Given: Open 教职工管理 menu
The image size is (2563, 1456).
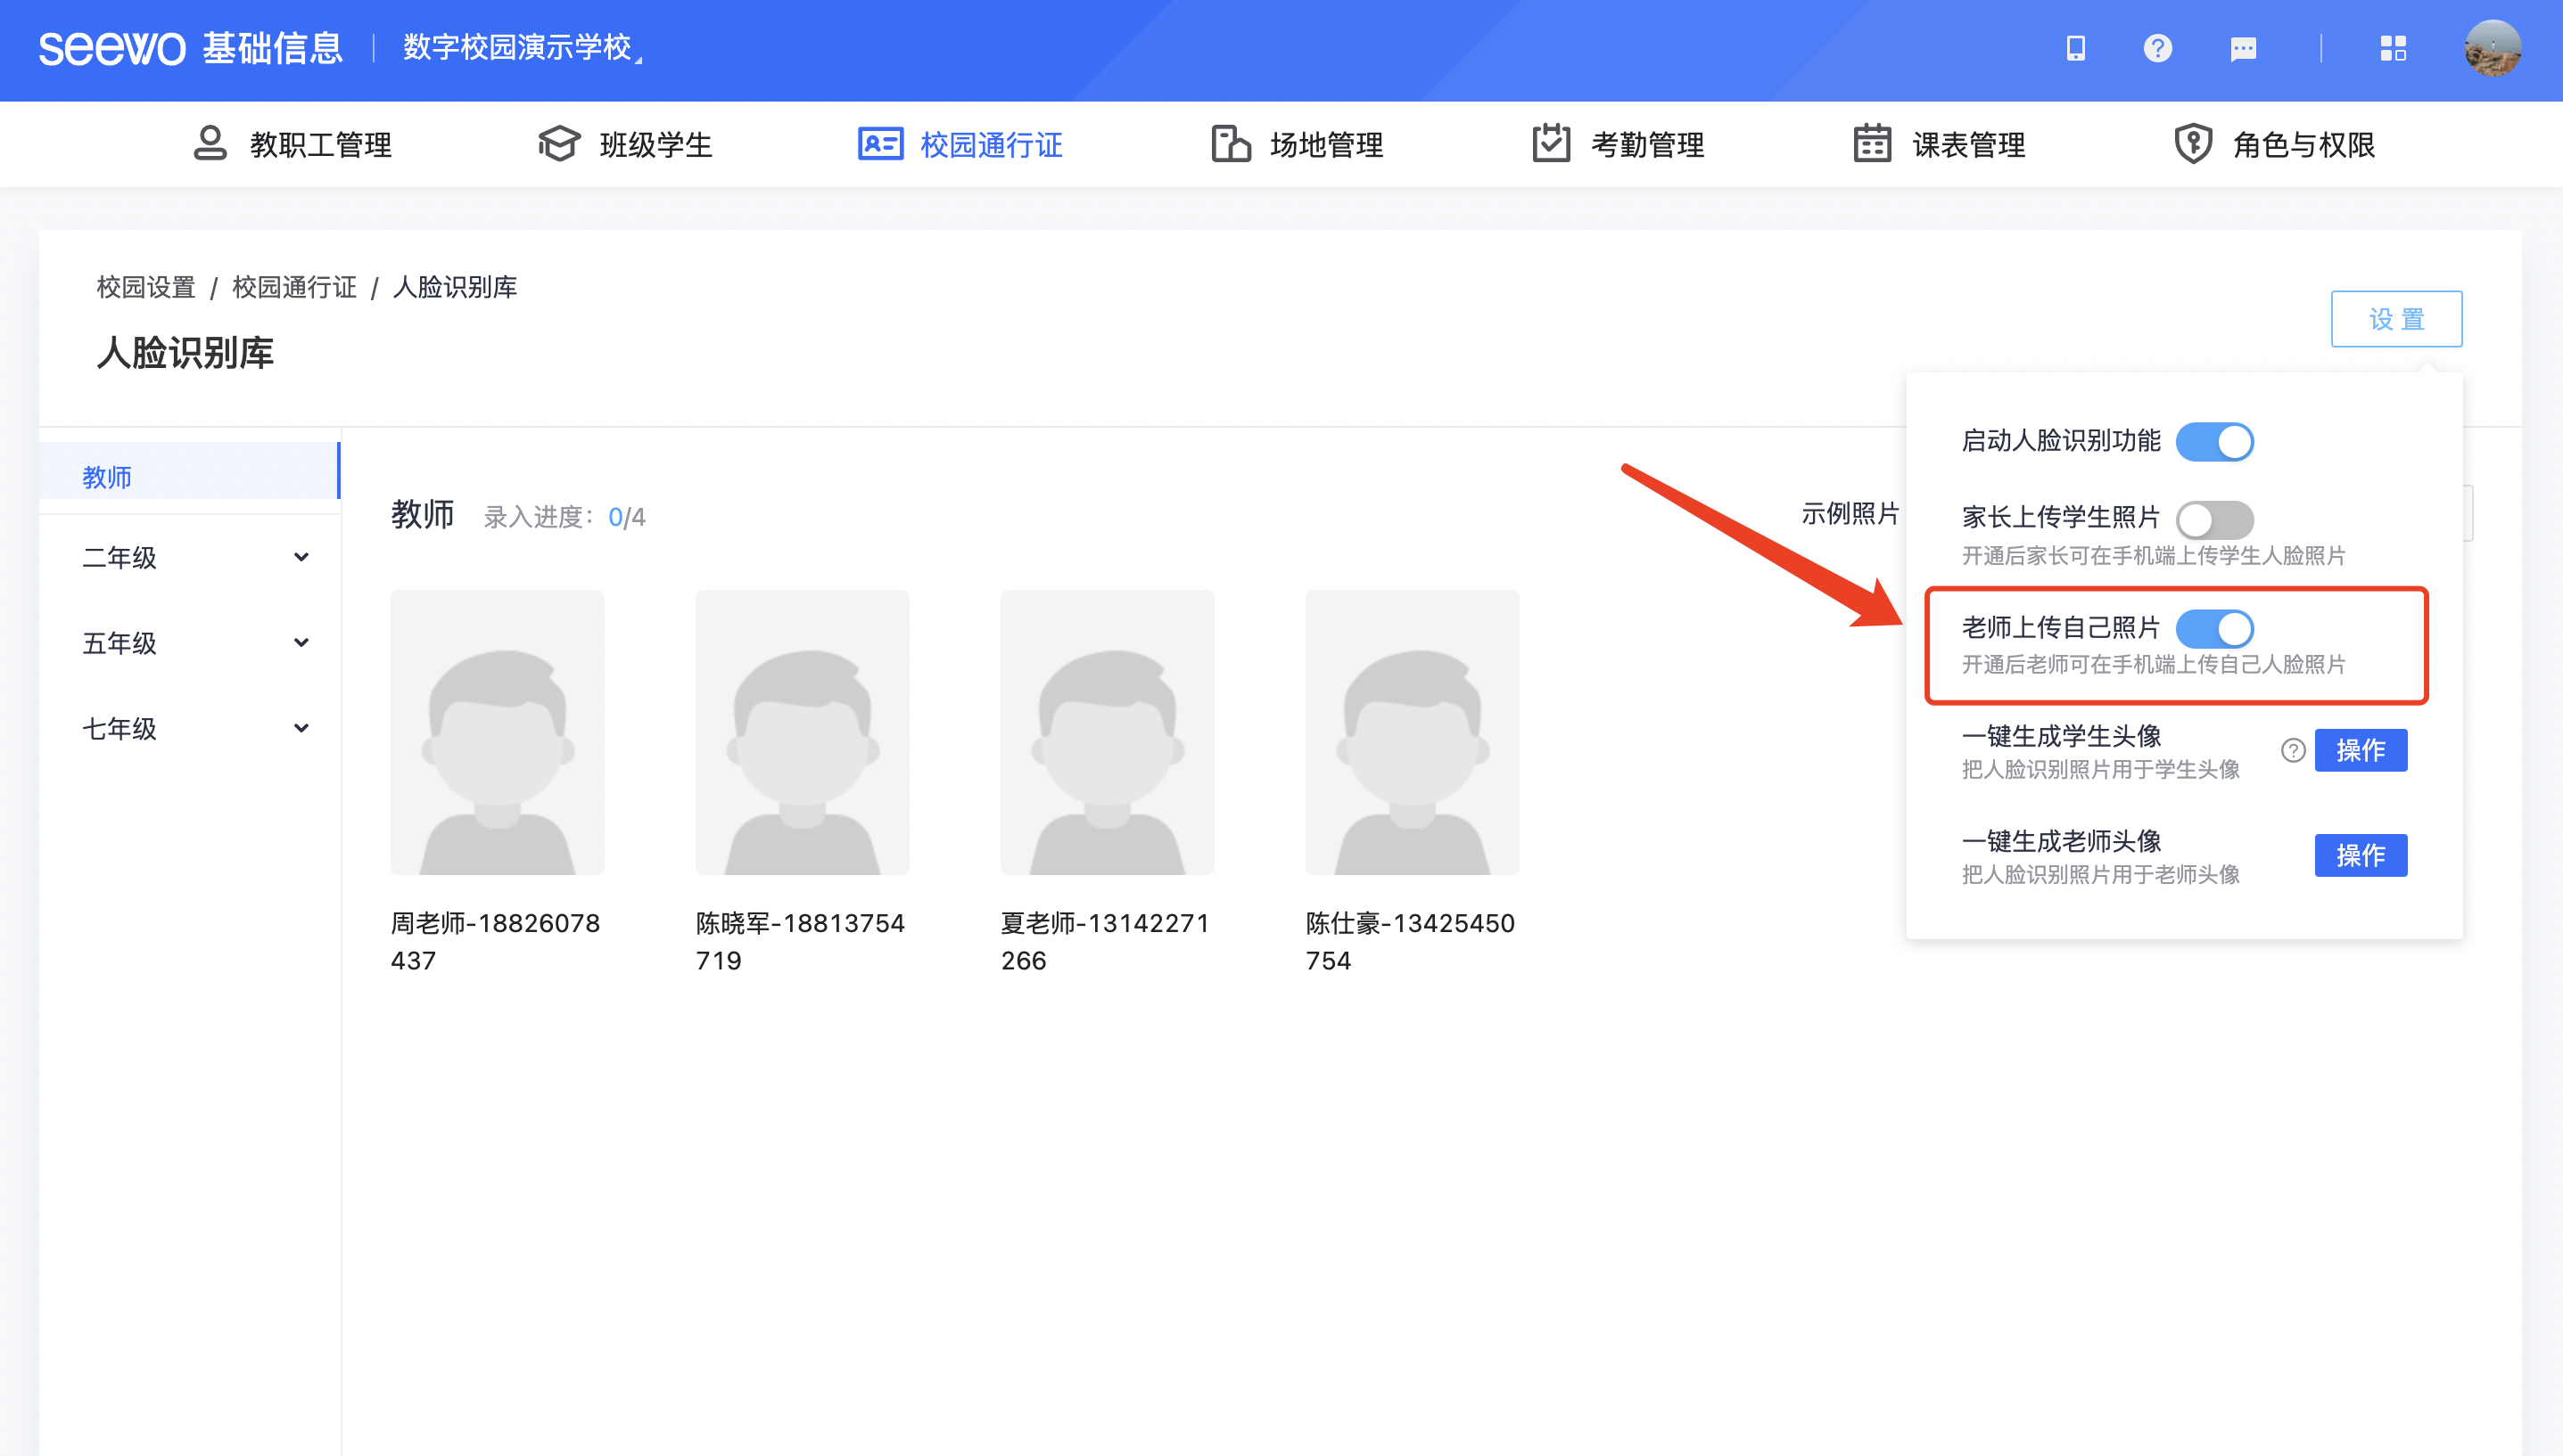Looking at the screenshot, I should [x=292, y=144].
